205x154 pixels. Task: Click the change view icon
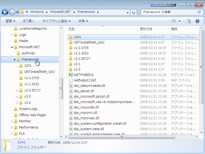coord(174,21)
